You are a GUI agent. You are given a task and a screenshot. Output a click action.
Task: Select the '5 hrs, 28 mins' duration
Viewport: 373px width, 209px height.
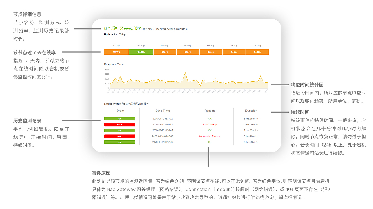coord(251,136)
